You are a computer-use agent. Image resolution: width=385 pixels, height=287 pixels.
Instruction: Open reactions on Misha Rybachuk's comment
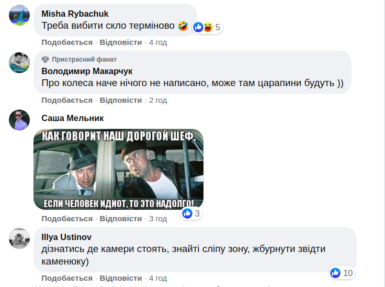[x=207, y=27]
